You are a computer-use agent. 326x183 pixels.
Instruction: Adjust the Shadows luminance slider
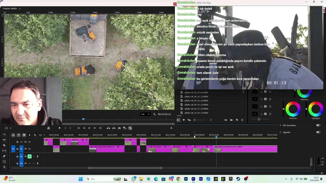(x=283, y=109)
